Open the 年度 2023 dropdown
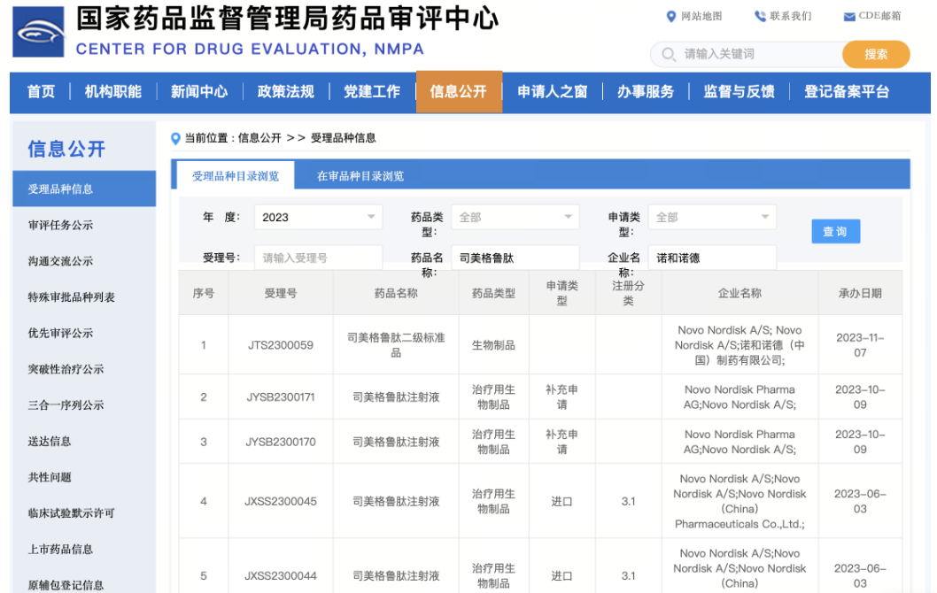 pyautogui.click(x=319, y=217)
